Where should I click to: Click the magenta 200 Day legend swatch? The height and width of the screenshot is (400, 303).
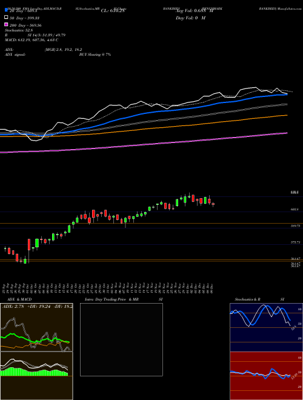pyautogui.click(x=6, y=24)
